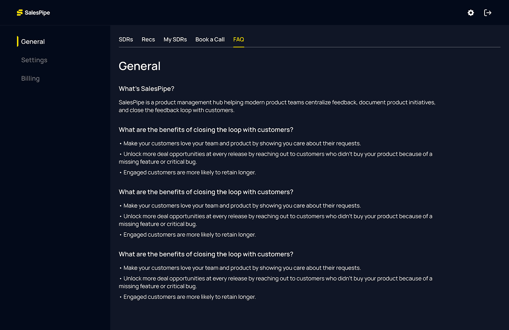
Task: Click the SalesPipe logo icon
Action: coord(19,12)
